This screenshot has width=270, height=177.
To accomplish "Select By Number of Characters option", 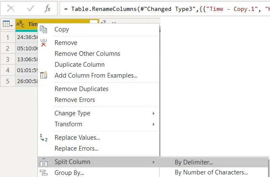I will pyautogui.click(x=211, y=172).
